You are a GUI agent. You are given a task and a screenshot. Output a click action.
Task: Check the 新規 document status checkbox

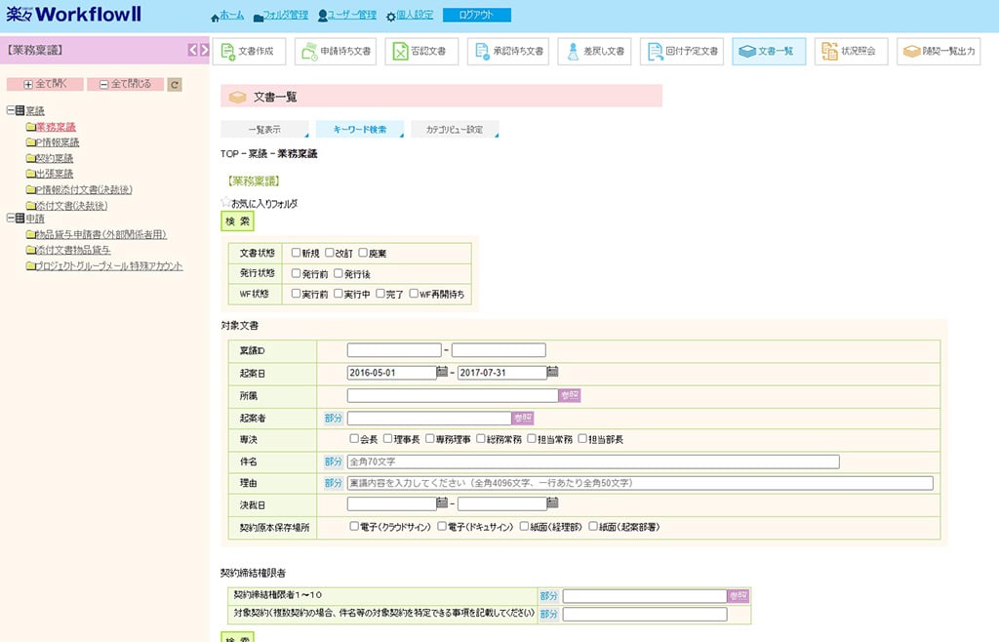(296, 253)
